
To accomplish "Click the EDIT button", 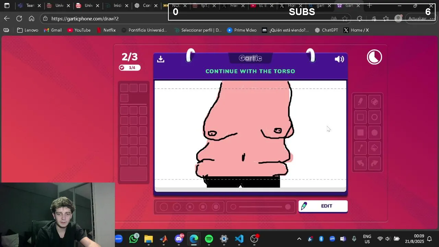I will click(323, 206).
